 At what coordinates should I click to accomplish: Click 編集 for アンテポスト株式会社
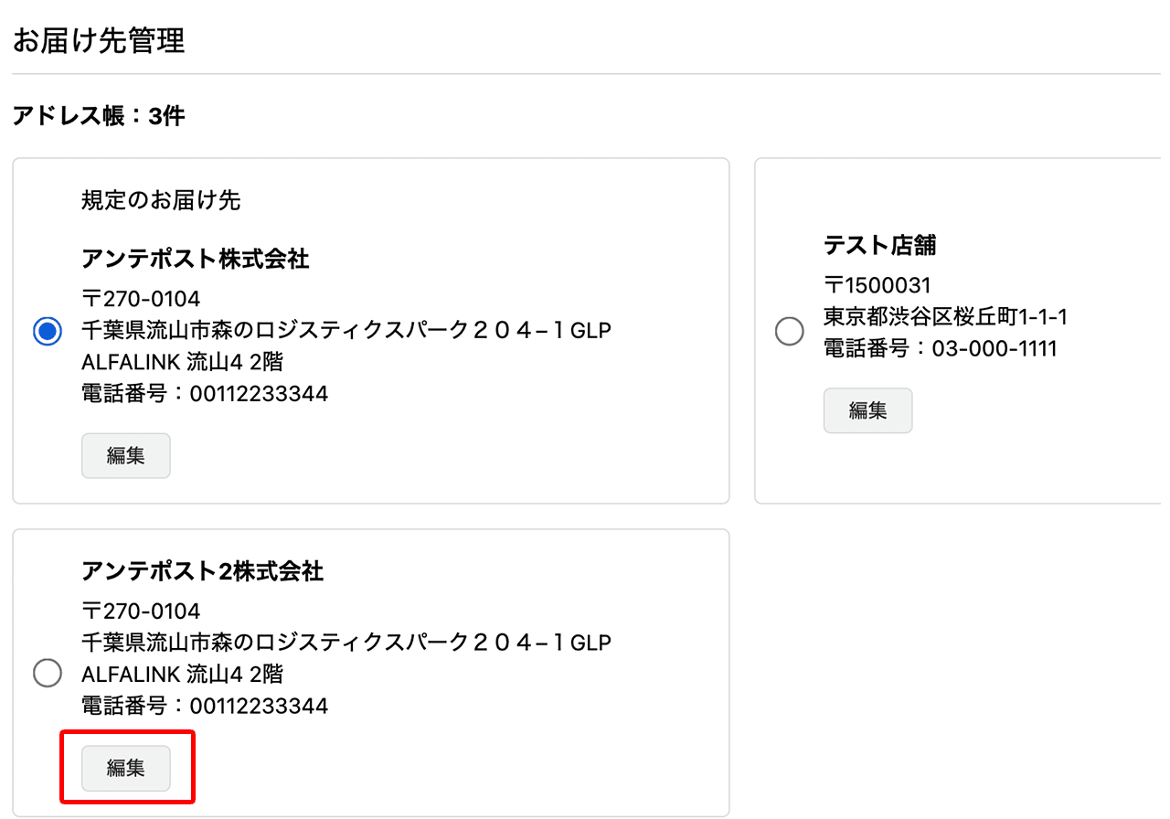pos(125,455)
